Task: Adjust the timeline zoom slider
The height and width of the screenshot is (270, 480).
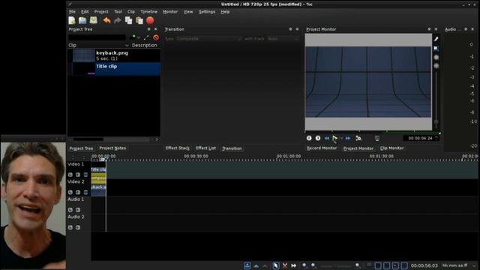Action: [x=335, y=265]
